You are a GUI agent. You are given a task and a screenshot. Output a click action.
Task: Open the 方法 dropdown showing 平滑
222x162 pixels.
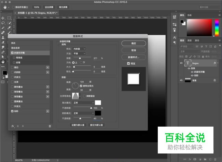tap(79, 53)
